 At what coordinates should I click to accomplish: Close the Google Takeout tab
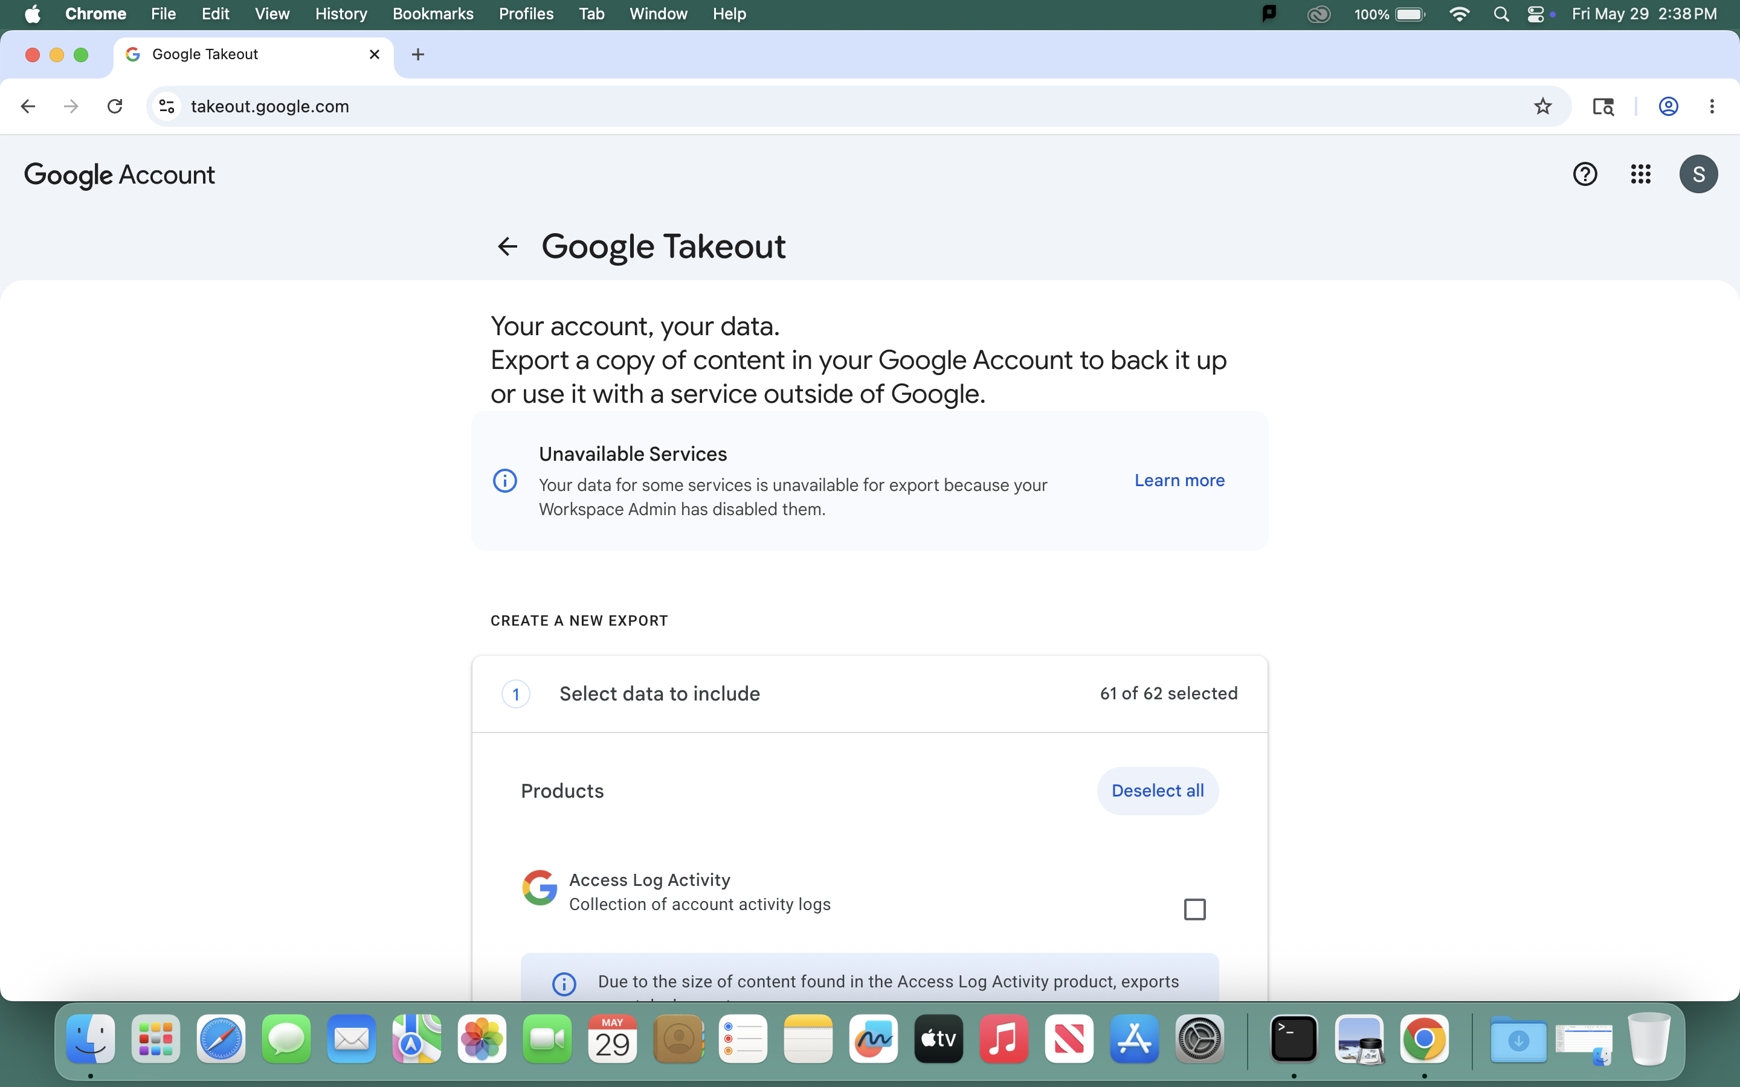[x=375, y=54]
